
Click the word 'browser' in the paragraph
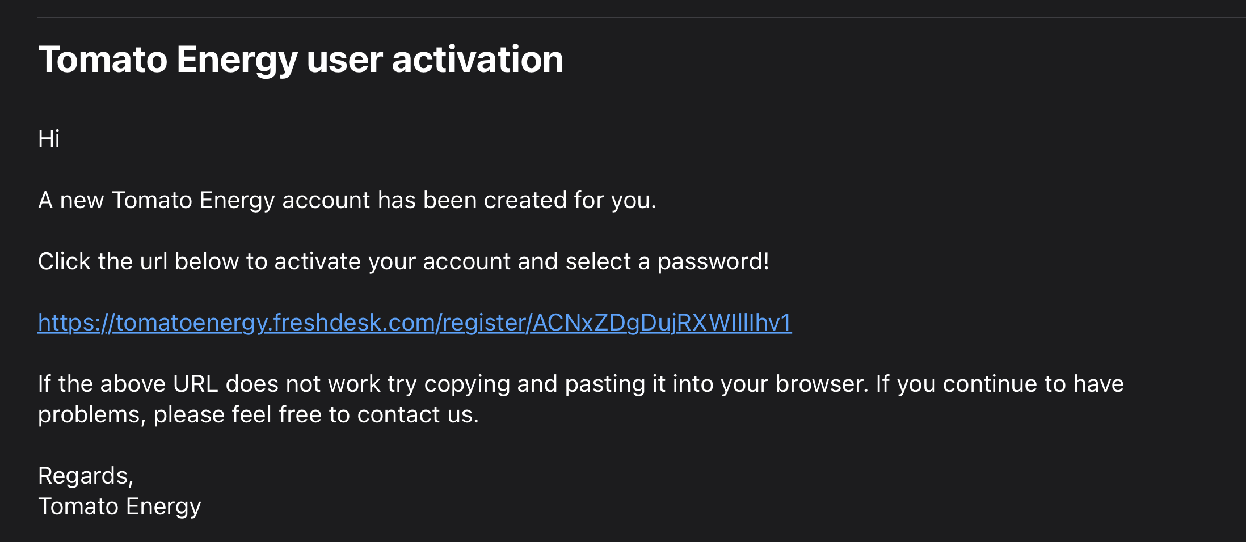(820, 384)
